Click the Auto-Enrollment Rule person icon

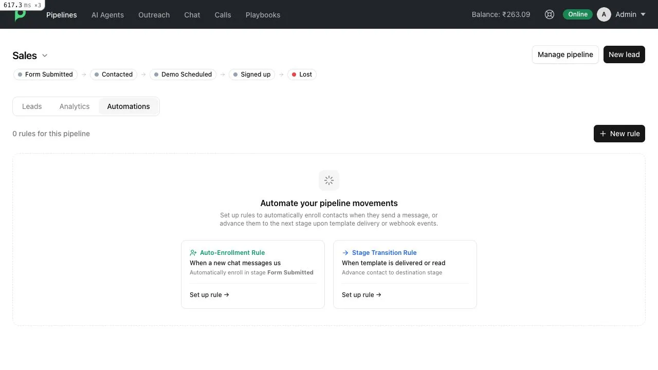[x=193, y=253]
